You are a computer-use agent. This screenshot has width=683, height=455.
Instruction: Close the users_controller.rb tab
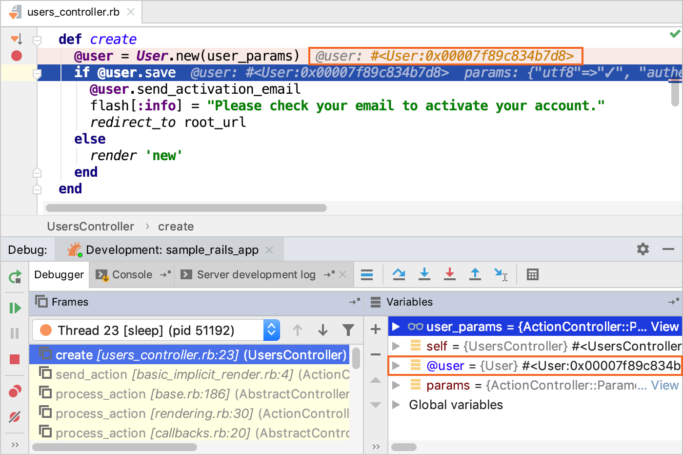click(131, 12)
